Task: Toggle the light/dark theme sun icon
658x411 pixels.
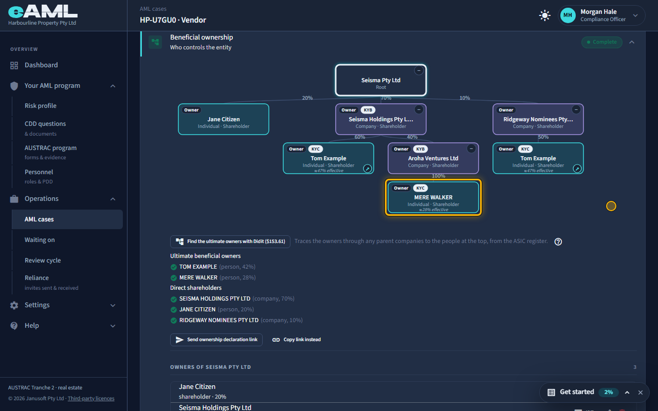Action: 545,15
